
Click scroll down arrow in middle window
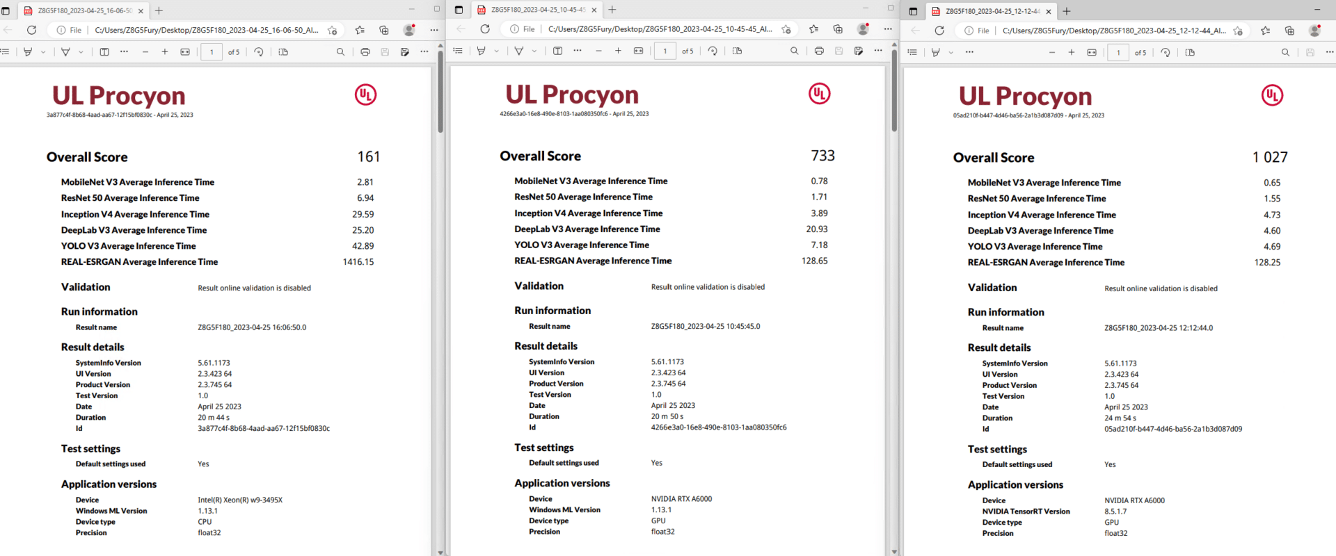[894, 551]
